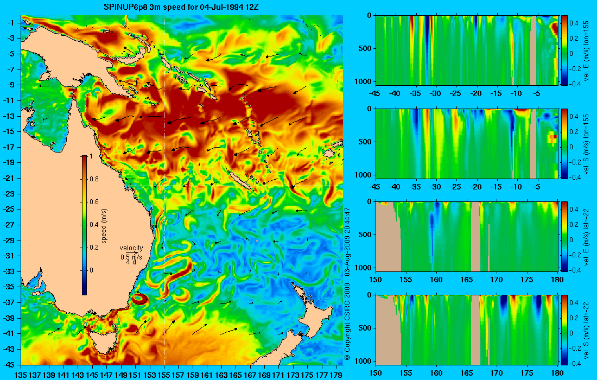The height and width of the screenshot is (380, 597).
Task: Click the ring-shaped eddy off southeast Australia
Action: [x=139, y=299]
